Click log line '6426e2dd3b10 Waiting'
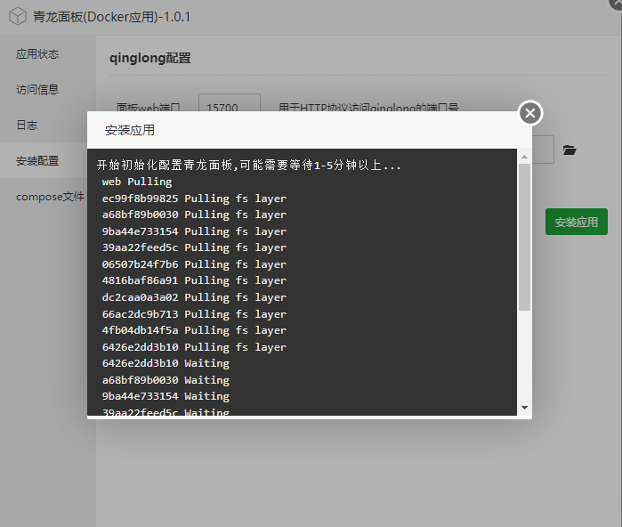The image size is (622, 527). pos(166,363)
